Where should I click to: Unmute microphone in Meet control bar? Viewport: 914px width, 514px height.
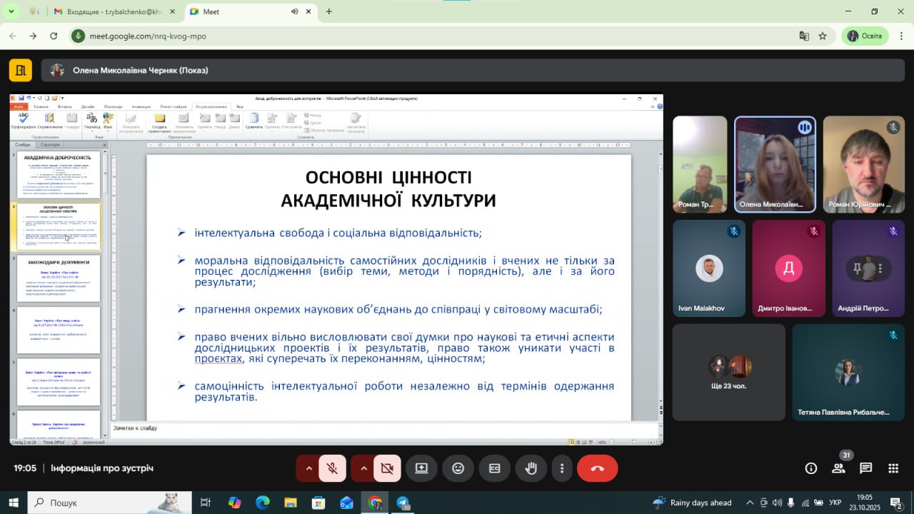coord(332,468)
